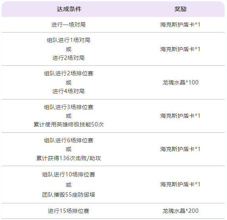Viewport: 227px width, 220px height.
Task: Click 海克斯护盾卡*1 beside 累计获得136次击败/助攻
Action: click(x=180, y=149)
